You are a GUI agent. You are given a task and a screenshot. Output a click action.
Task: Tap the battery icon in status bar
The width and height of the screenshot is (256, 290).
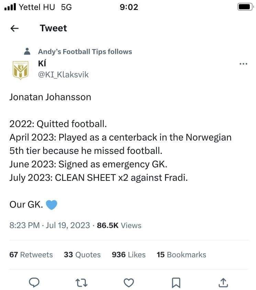[x=245, y=7]
